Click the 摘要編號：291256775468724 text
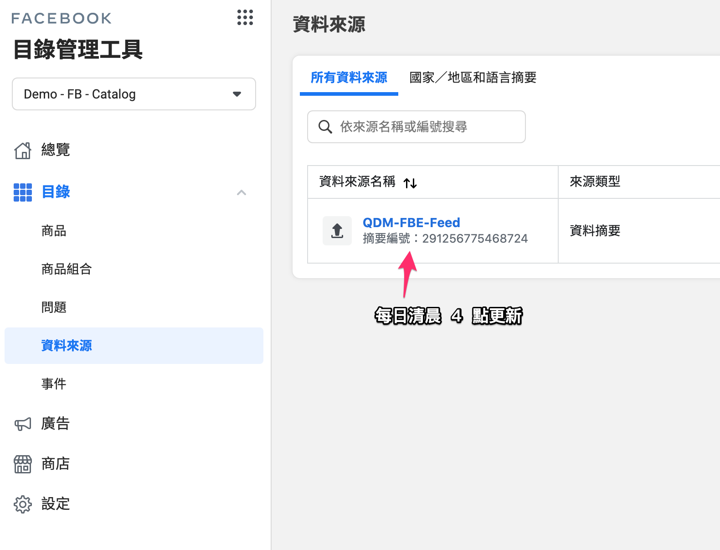This screenshot has width=720, height=550. pos(445,239)
